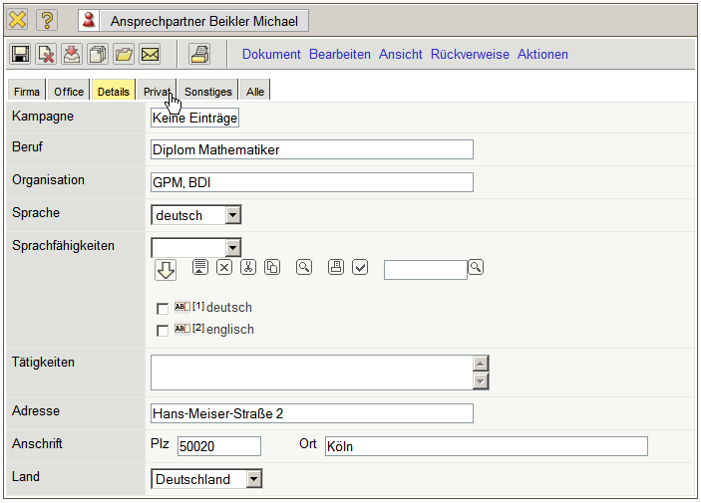Click the Rückverweise link
The image size is (701, 503).
(470, 55)
